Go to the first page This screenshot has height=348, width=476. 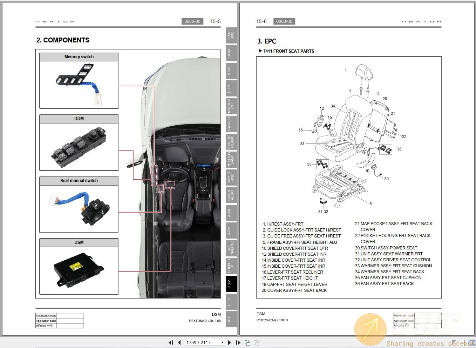coord(171,342)
